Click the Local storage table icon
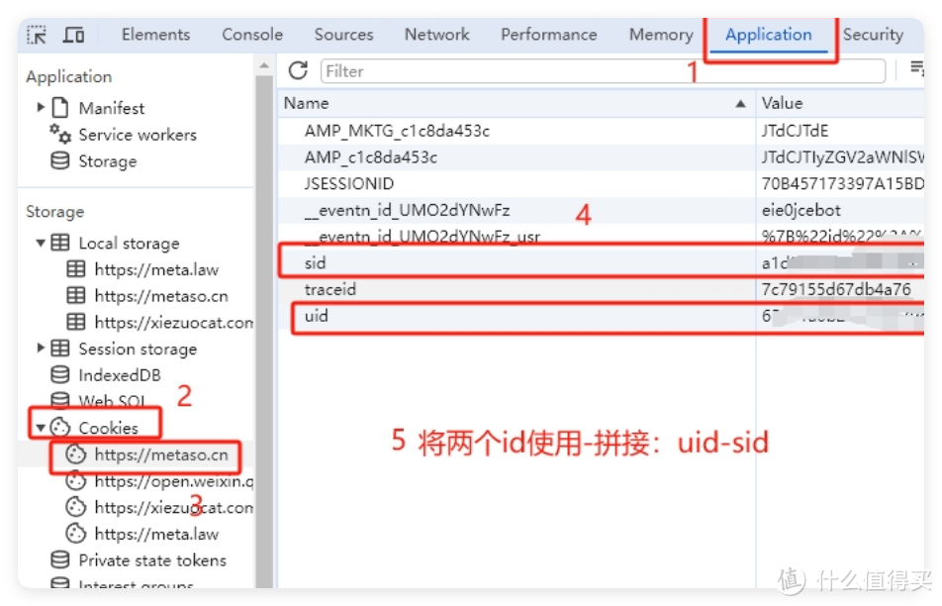942x606 pixels. coord(60,243)
